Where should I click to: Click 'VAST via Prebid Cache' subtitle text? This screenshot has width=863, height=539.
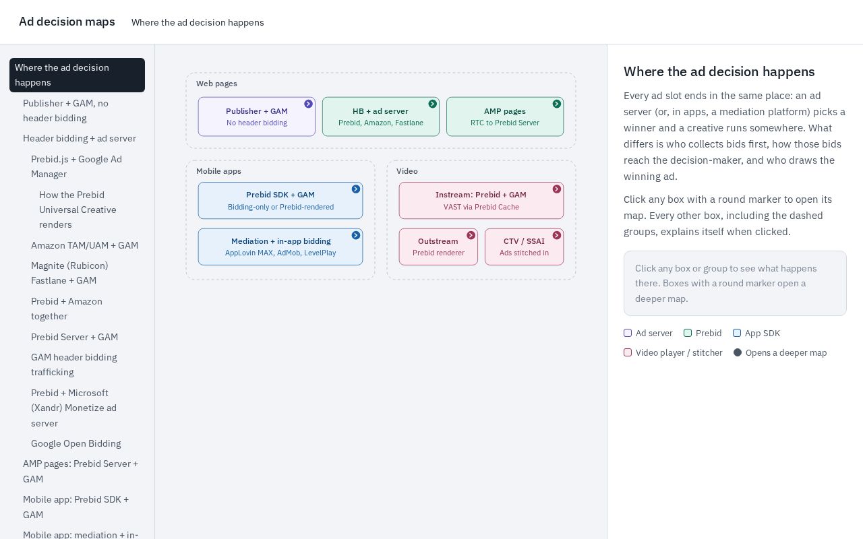click(x=481, y=207)
